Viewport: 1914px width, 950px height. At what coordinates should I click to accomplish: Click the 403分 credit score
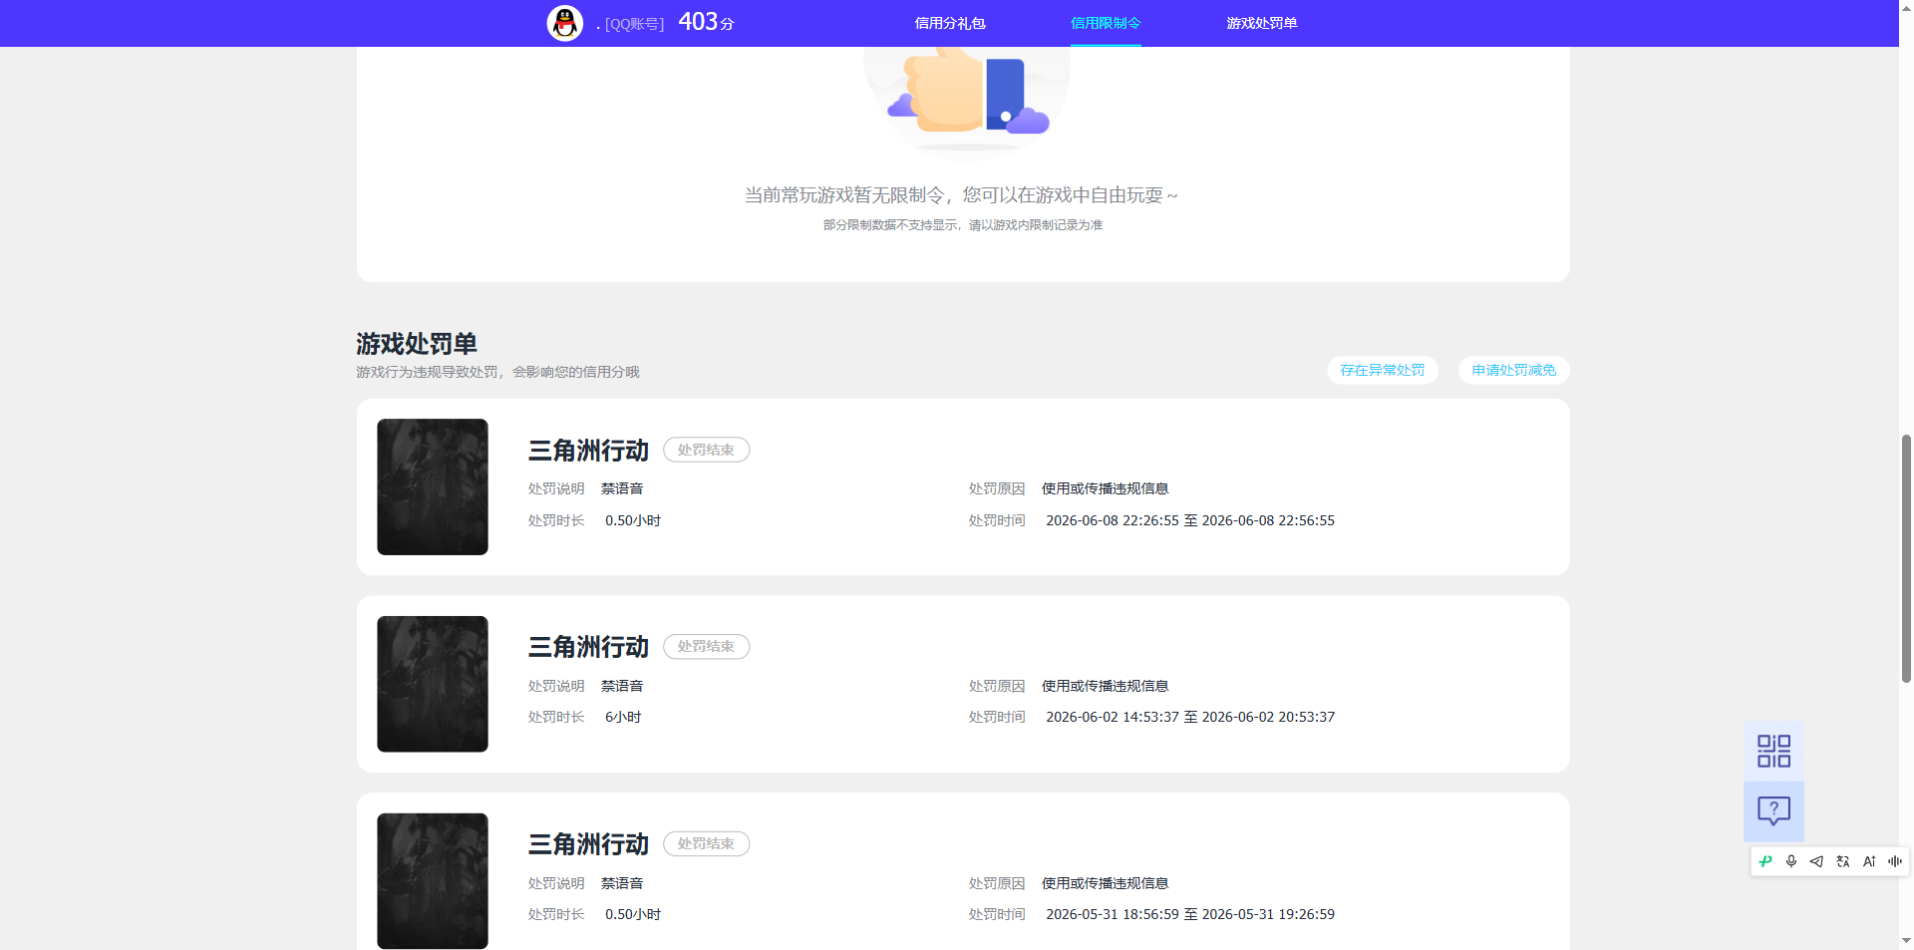tap(706, 22)
